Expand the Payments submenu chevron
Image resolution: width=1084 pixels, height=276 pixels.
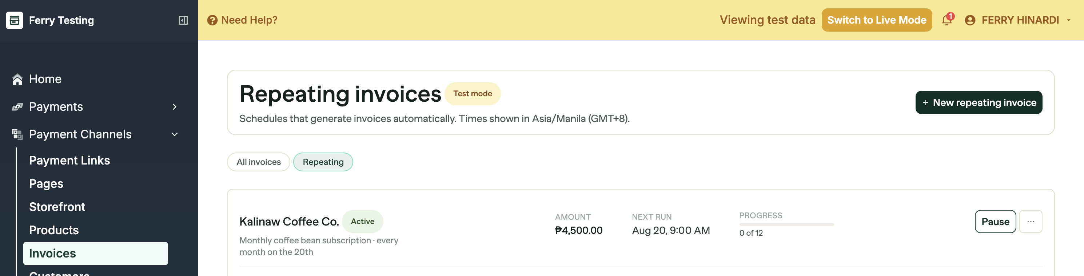(x=175, y=107)
